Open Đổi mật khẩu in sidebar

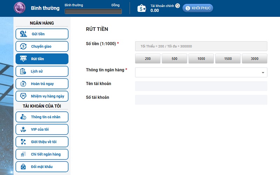[42, 167]
